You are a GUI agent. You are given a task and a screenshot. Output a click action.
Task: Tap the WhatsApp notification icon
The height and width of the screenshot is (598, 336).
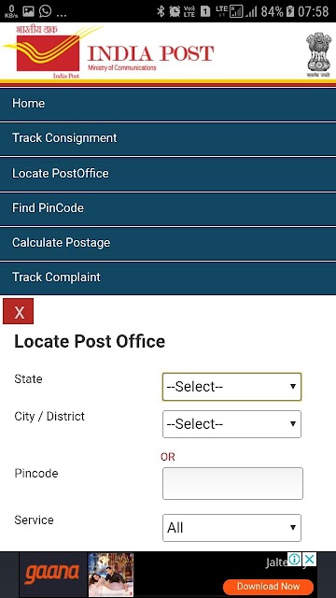pyautogui.click(x=46, y=11)
